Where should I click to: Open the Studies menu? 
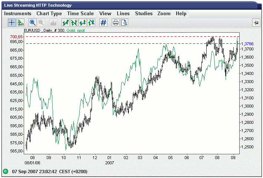(144, 14)
